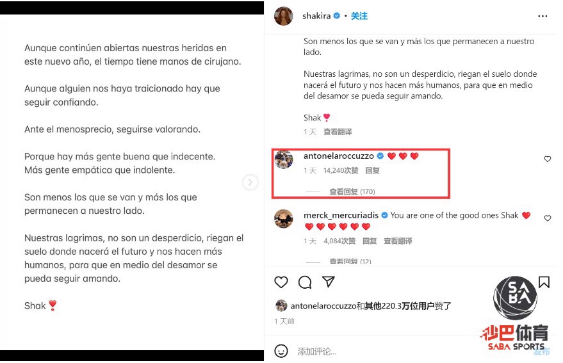The width and height of the screenshot is (563, 363).
Task: Go to next slide arrow on image
Action: (250, 182)
